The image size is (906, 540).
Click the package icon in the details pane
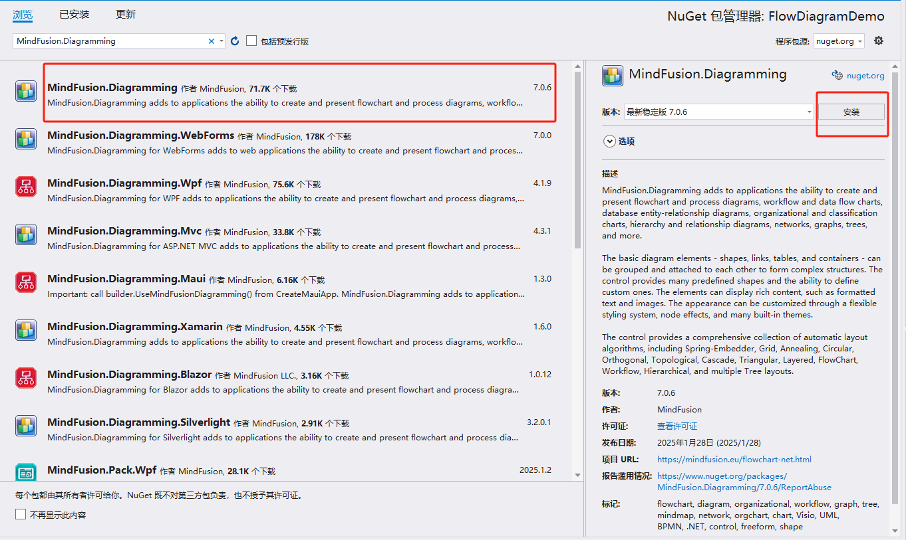(x=613, y=76)
